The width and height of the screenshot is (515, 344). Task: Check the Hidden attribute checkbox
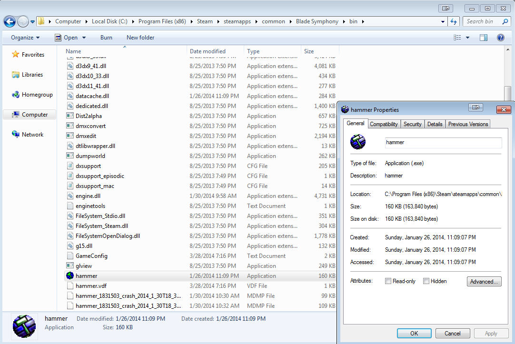(x=426, y=281)
